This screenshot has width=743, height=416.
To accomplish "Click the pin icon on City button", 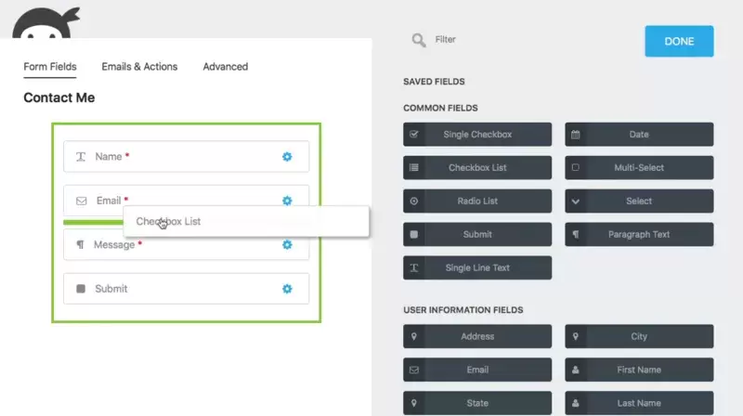I will coord(575,336).
